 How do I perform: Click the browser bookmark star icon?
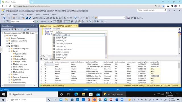tap(163, 6)
